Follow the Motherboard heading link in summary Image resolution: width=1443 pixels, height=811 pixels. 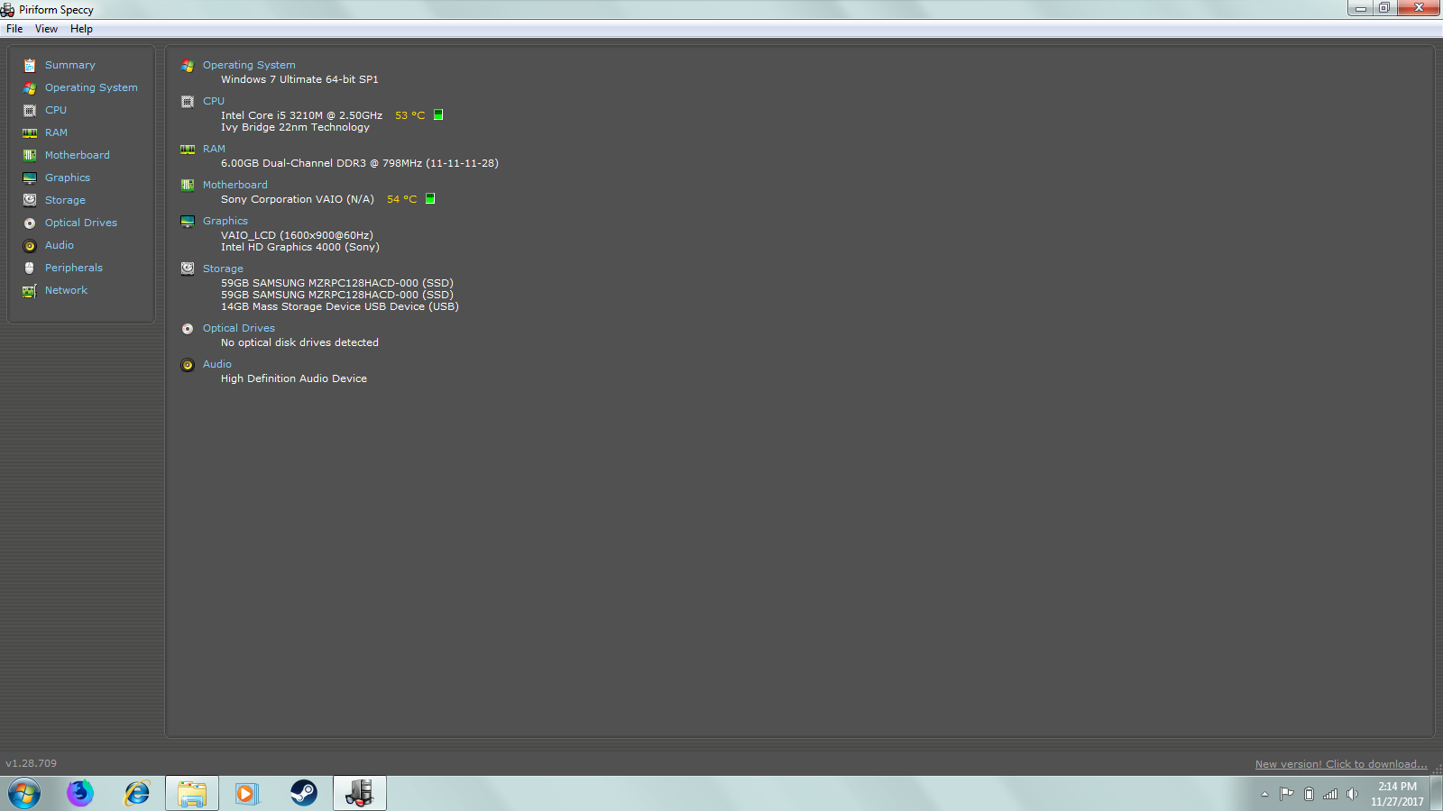234,185
